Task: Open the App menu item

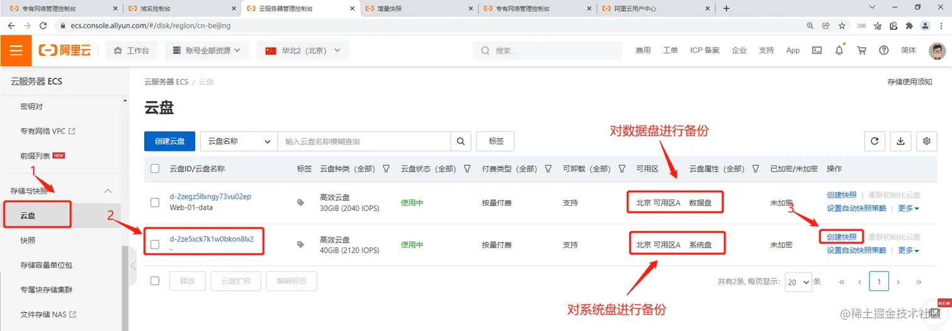Action: point(793,50)
